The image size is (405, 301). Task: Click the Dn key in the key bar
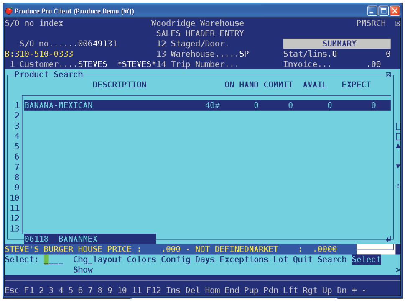(341, 290)
